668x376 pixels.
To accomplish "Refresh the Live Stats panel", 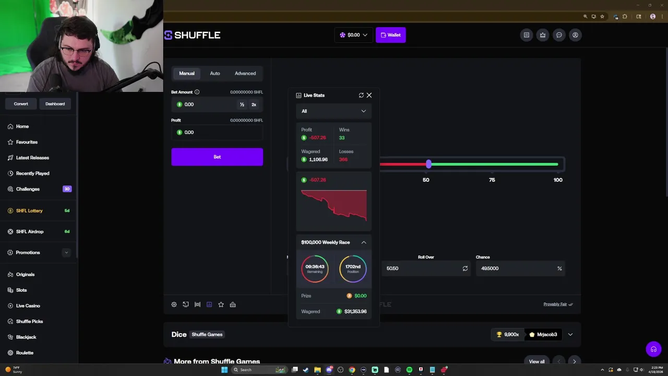I will click(361, 95).
